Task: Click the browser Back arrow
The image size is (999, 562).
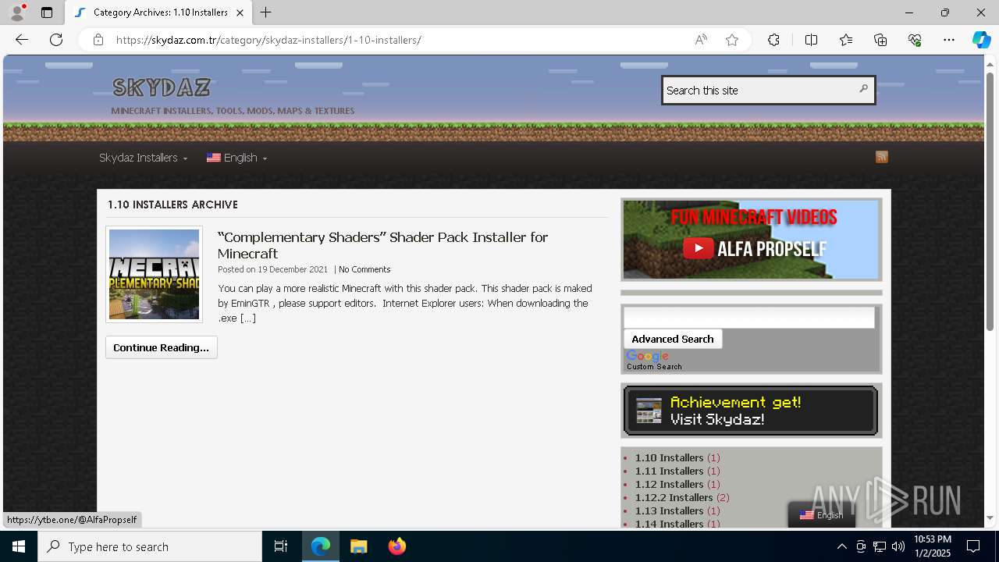Action: click(x=22, y=40)
